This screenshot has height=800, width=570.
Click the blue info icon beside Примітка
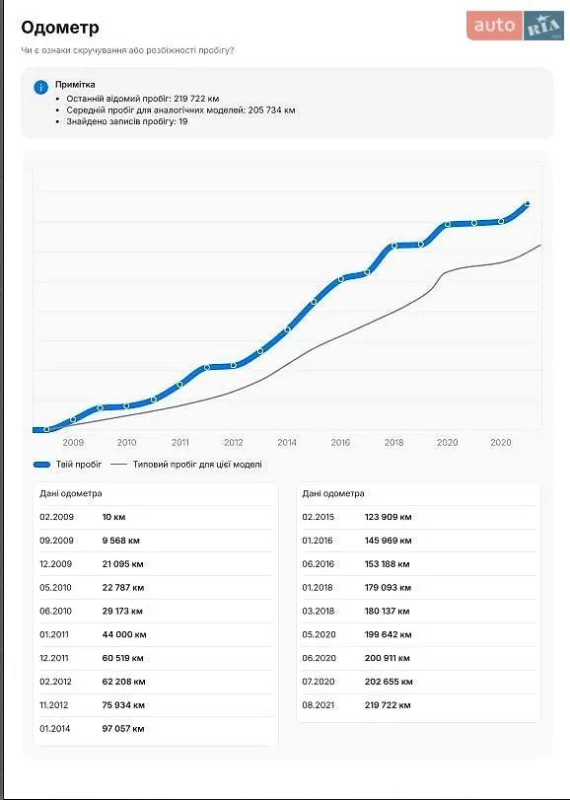[40, 87]
